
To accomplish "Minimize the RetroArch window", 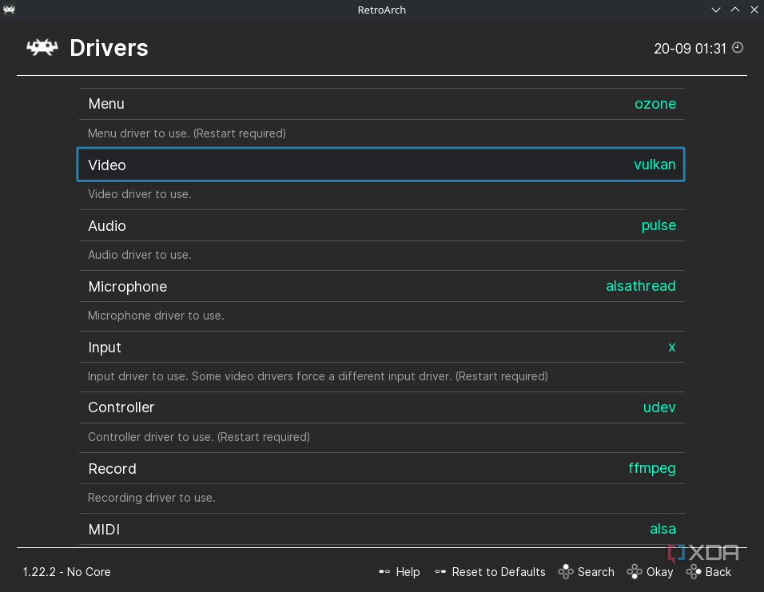I will (x=716, y=10).
